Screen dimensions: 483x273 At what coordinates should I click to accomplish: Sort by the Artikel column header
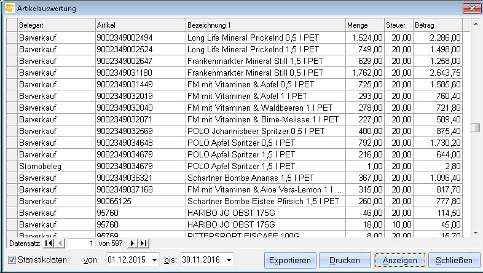(x=141, y=25)
